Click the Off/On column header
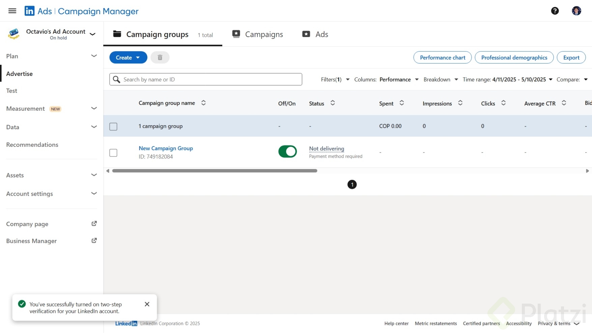This screenshot has height=333, width=592. pos(287,104)
